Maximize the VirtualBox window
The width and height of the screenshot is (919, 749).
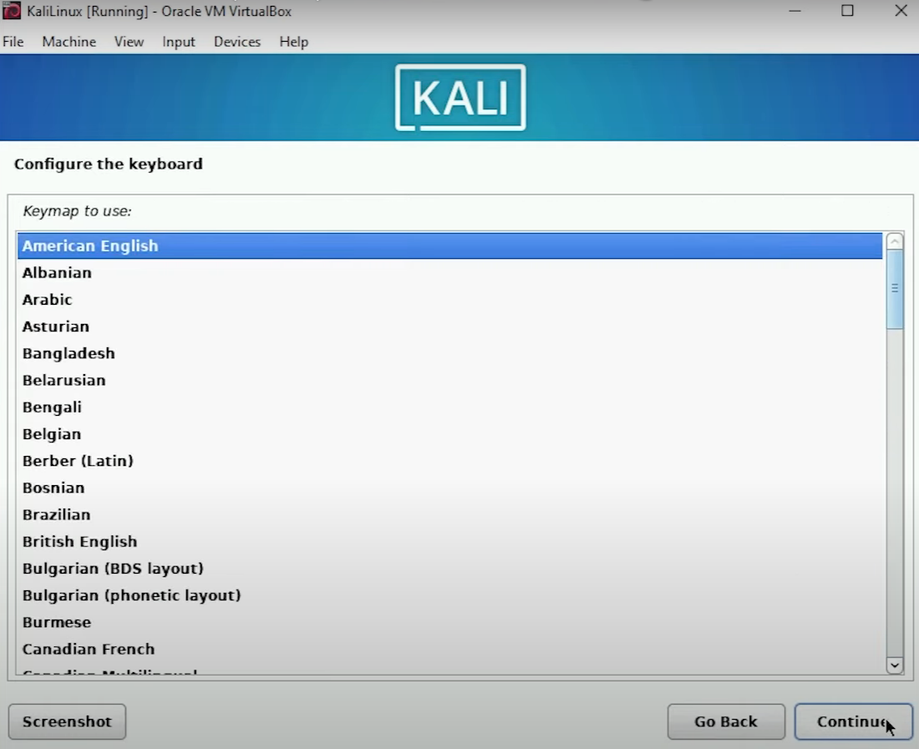coord(847,11)
